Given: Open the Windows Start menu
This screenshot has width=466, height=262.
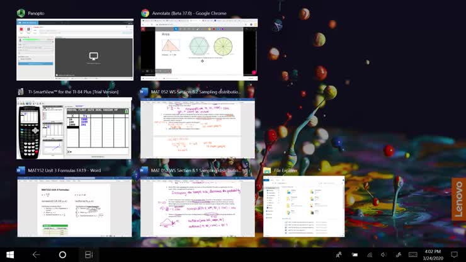Looking at the screenshot, I should point(10,254).
